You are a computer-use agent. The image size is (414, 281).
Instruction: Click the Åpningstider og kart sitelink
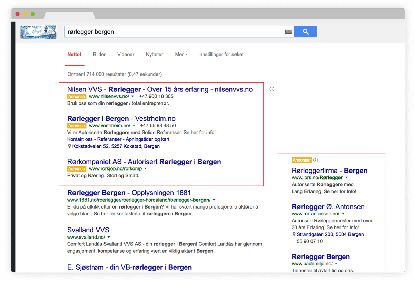[x=148, y=139]
